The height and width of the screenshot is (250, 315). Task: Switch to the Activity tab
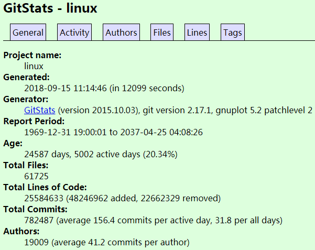[74, 32]
